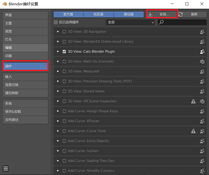209x175 pixels.
Task: Click community icon on MeasureIt row
Action: click(202, 71)
